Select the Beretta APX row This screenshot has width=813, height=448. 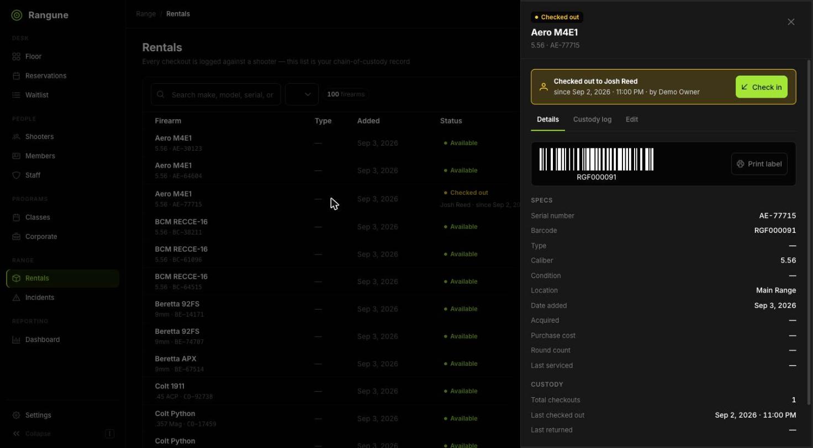click(x=331, y=364)
